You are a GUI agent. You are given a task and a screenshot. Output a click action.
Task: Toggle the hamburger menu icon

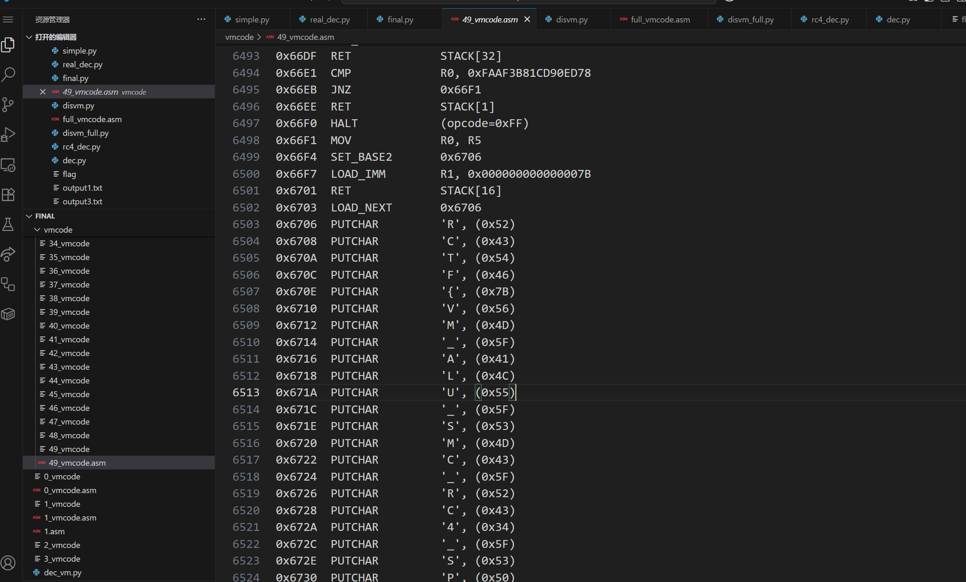pos(8,20)
